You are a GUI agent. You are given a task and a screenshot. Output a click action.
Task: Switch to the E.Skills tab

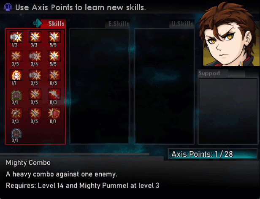(118, 24)
